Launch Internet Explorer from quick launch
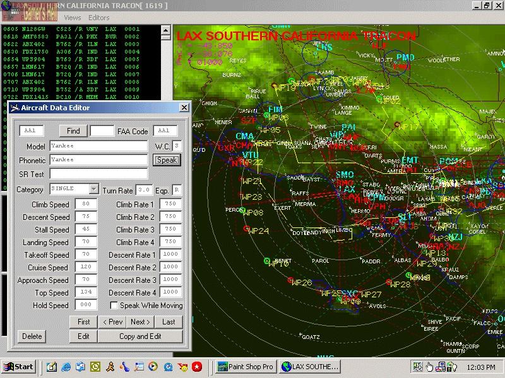The image size is (505, 378). click(x=66, y=367)
